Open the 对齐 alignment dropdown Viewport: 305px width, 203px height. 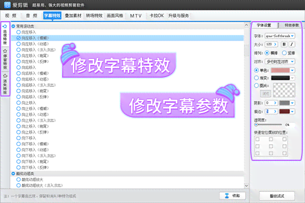280,62
